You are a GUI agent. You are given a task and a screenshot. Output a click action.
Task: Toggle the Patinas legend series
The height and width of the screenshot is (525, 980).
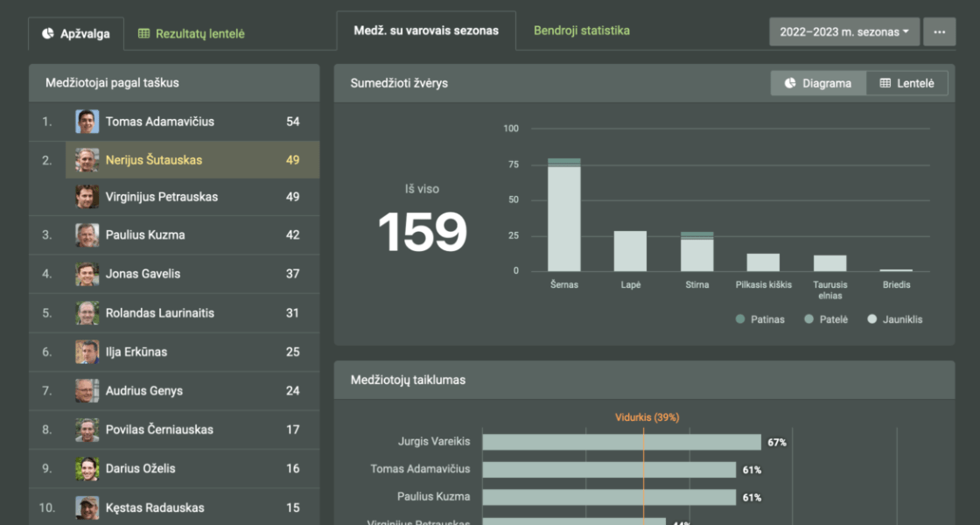click(x=760, y=319)
